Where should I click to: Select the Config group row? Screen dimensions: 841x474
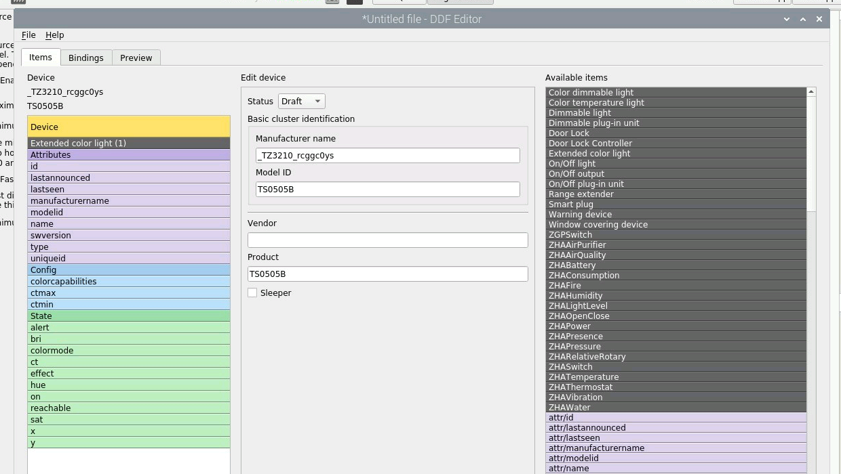[129, 270]
